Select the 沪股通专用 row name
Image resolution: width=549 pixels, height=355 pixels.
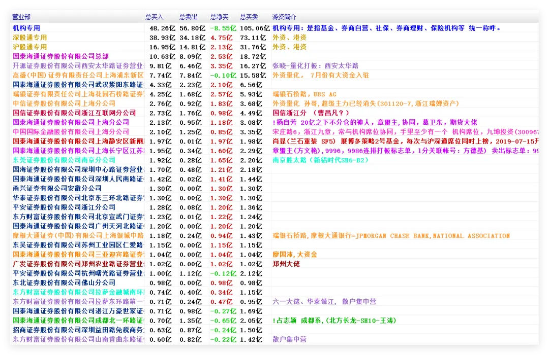coord(30,47)
